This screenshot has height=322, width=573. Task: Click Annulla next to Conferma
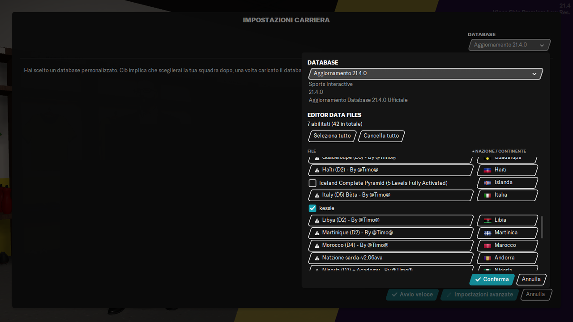[x=531, y=279]
